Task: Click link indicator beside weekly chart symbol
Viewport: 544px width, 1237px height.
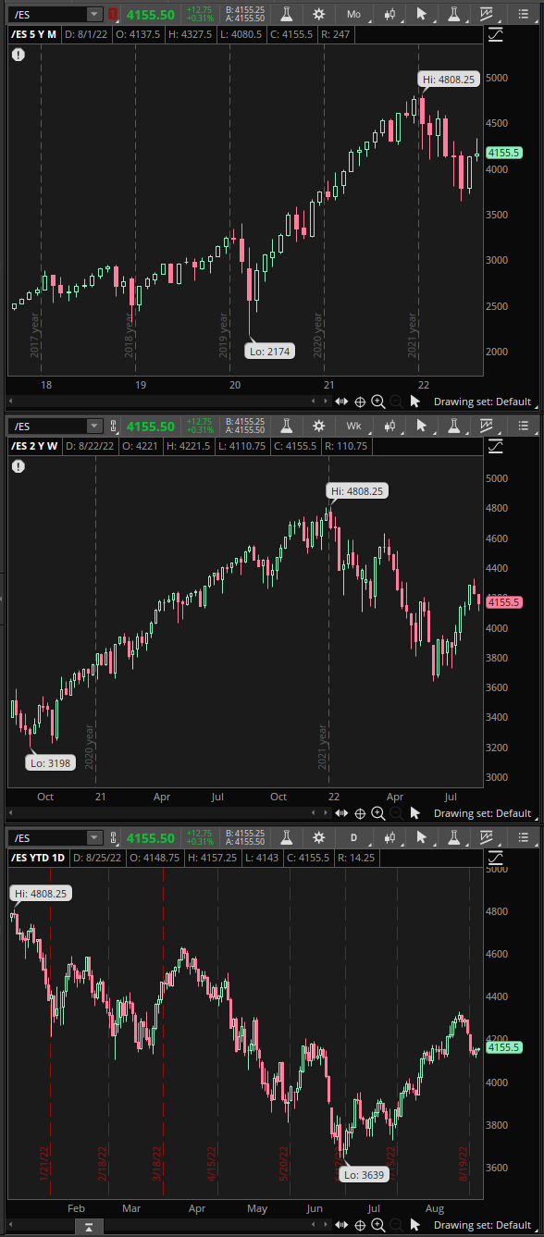Action: tap(113, 426)
